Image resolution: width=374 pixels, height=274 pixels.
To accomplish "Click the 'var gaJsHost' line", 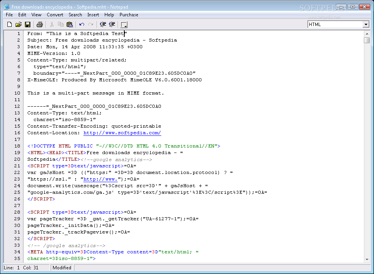I will pos(130,172).
